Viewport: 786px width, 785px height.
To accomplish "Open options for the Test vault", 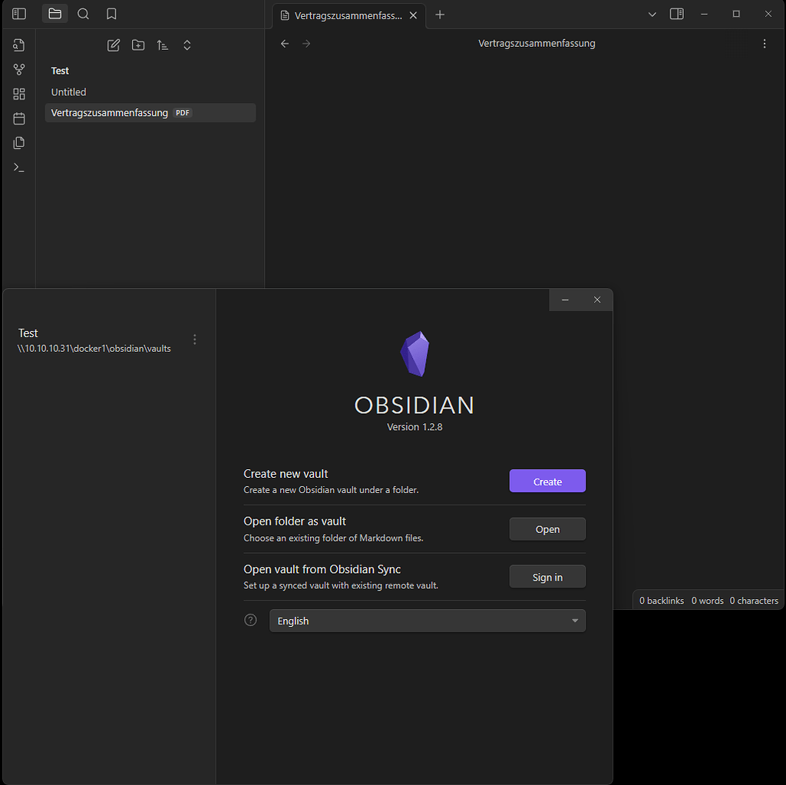I will click(x=194, y=339).
